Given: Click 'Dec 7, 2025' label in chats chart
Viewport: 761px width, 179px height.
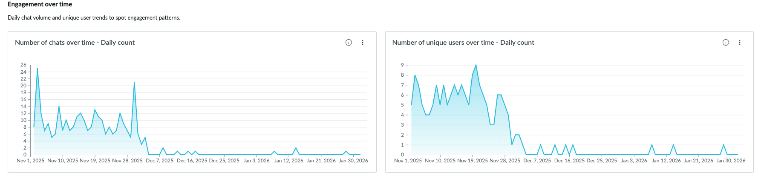Looking at the screenshot, I should coord(160,161).
